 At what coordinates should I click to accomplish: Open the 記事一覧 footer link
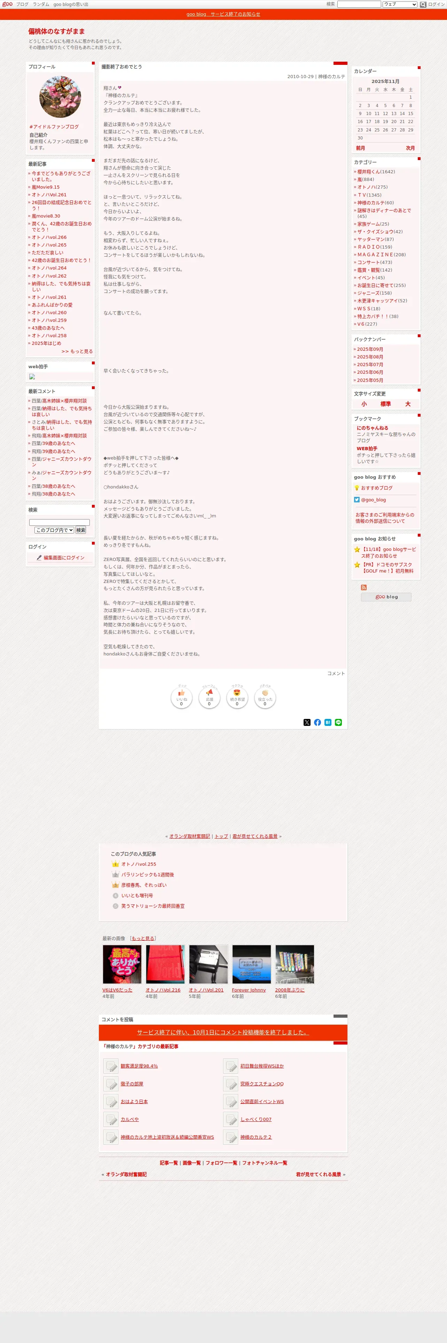[x=168, y=1163]
